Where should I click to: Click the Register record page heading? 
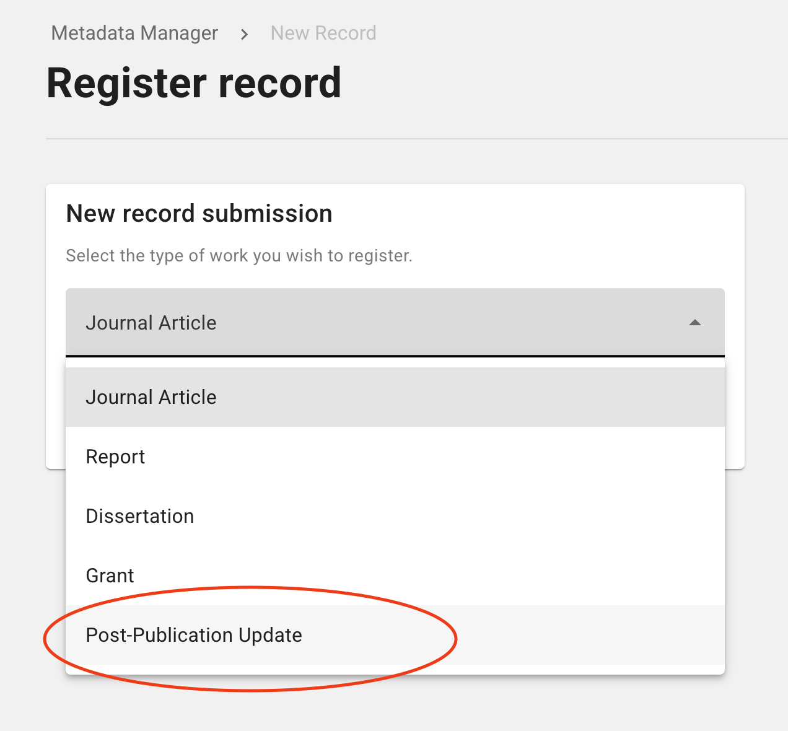(194, 83)
